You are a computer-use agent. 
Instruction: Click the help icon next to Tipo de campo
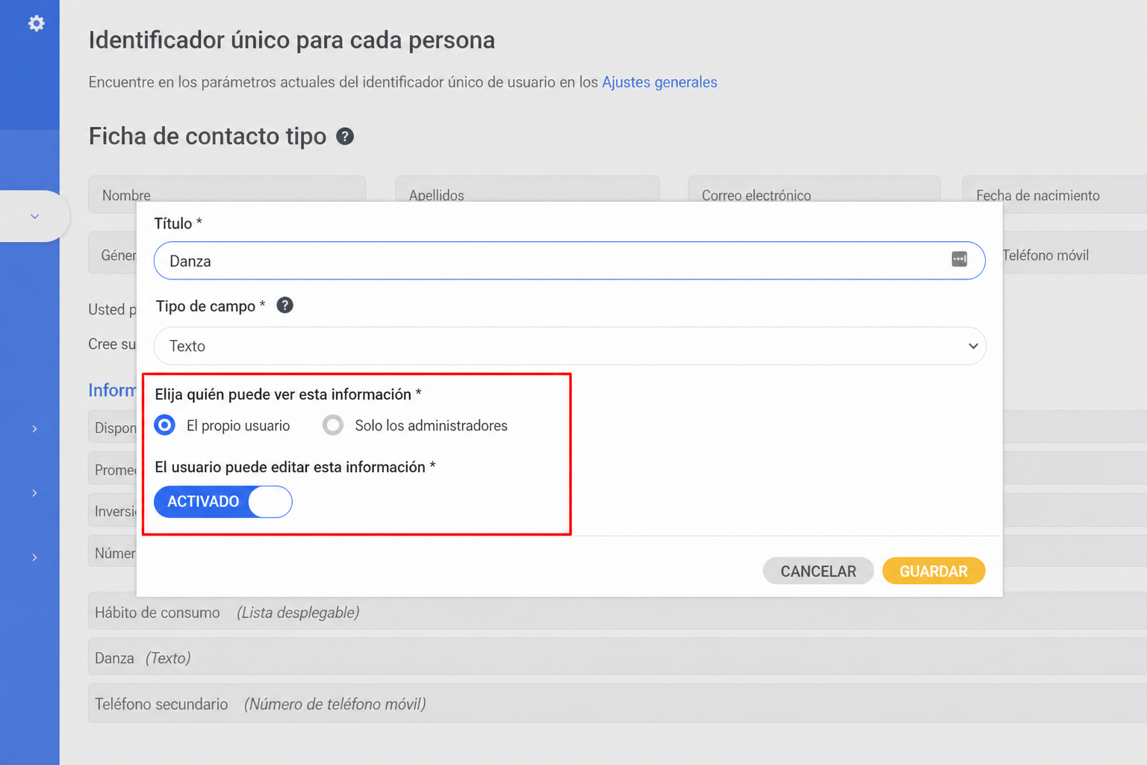click(285, 306)
